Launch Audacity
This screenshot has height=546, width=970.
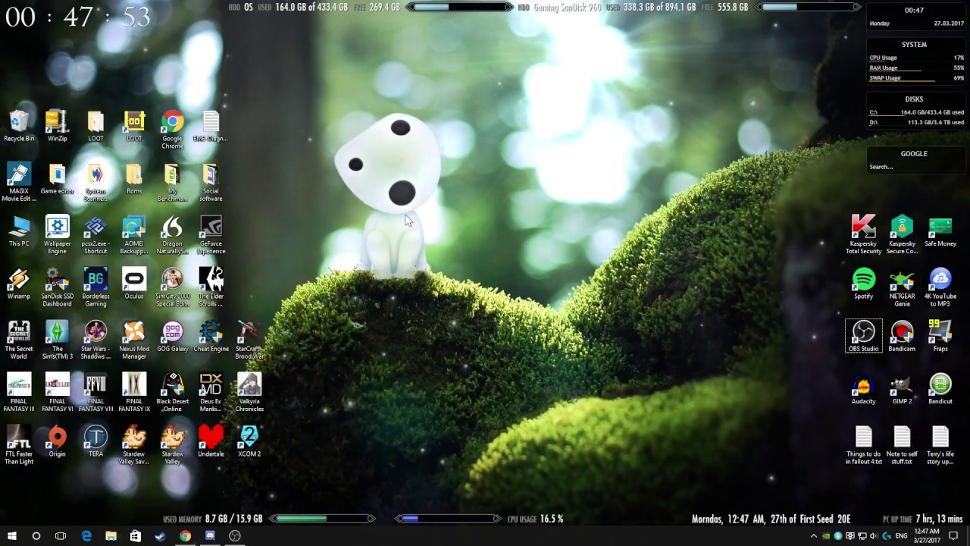click(864, 389)
